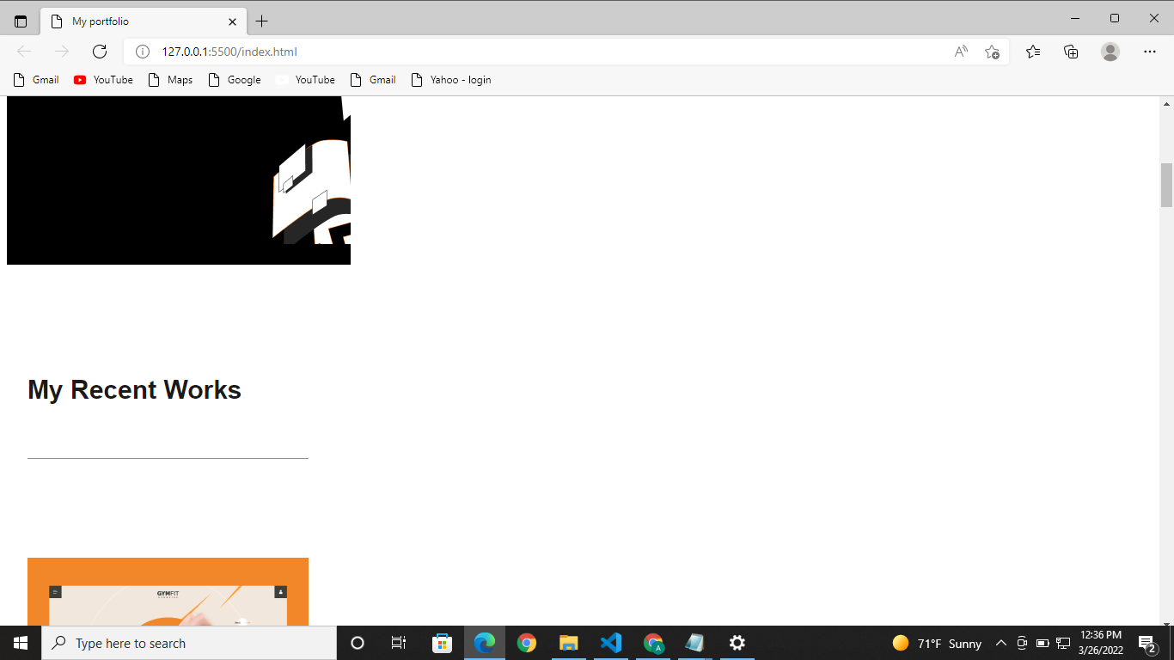Screen dimensions: 1174x660
Task: Open the Favorites list
Action: tap(1032, 52)
